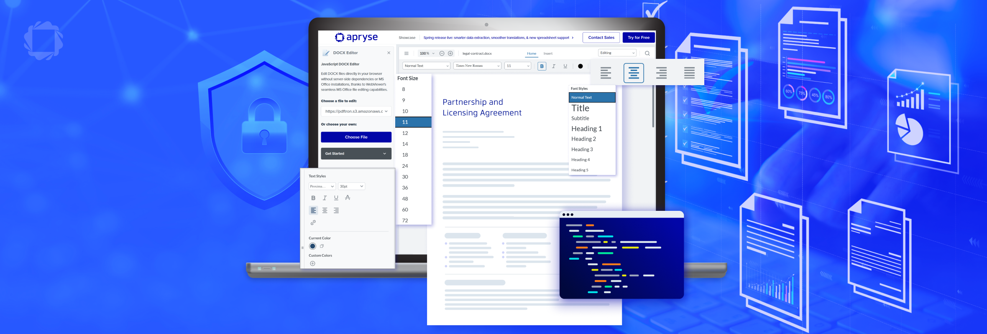Choose font size 8 in Font Size list

tap(404, 89)
